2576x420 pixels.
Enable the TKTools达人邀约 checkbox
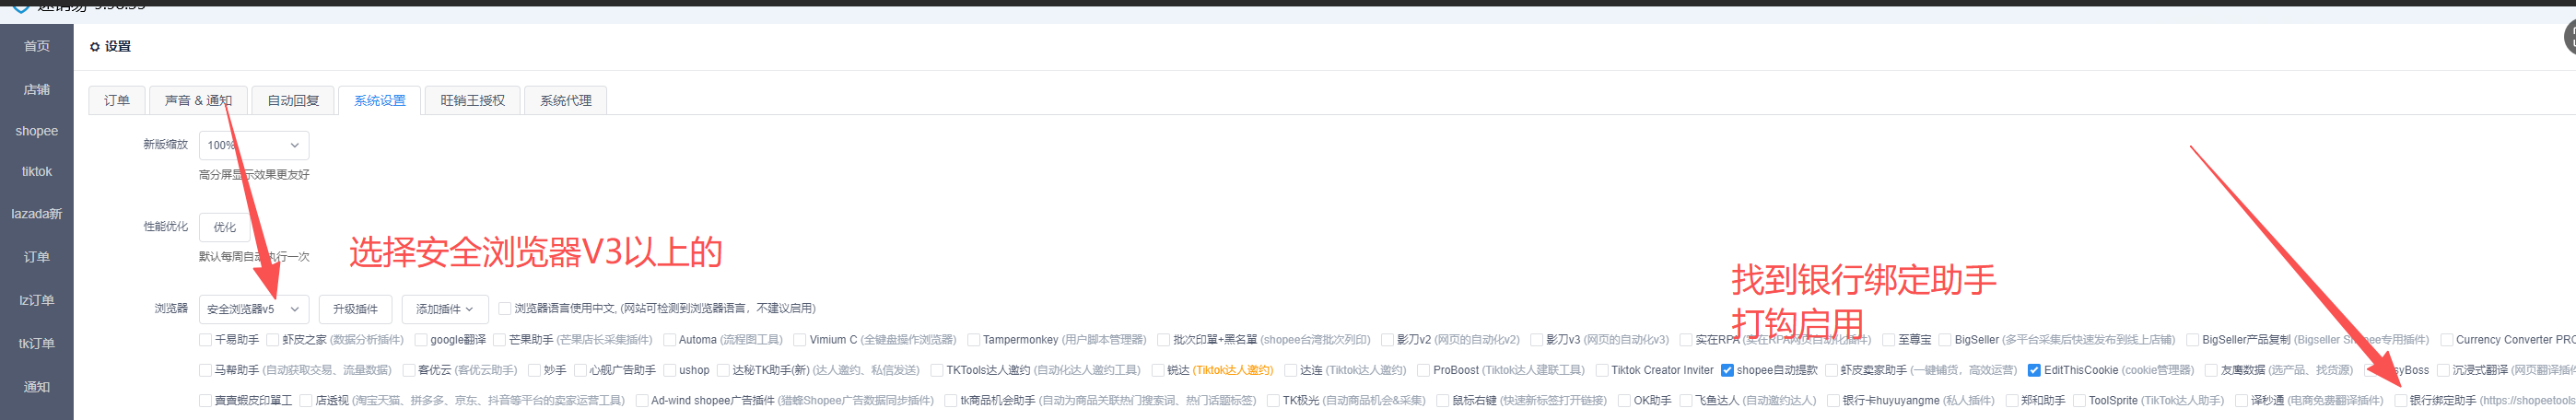coord(937,370)
